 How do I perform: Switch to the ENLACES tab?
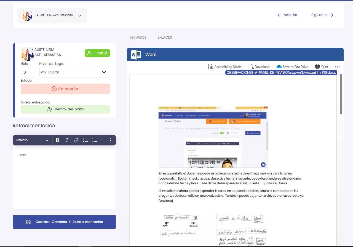[x=165, y=38]
